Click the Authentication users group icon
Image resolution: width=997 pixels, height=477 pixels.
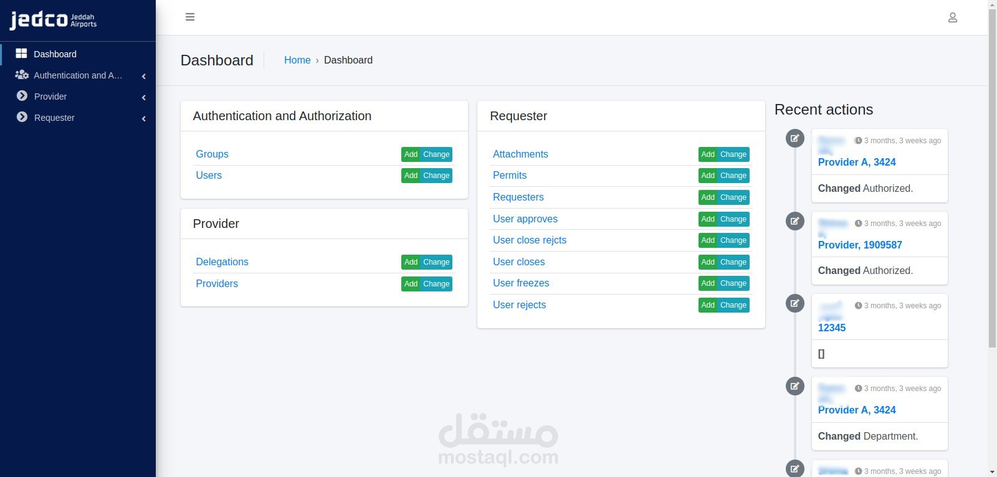(22, 75)
